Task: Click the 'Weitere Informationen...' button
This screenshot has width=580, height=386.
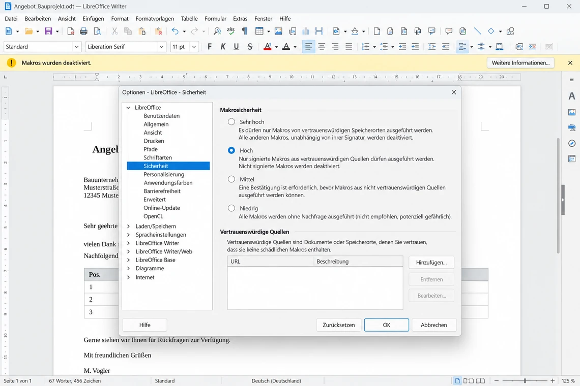Action: [520, 63]
